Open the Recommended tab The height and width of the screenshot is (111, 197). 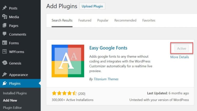[125, 20]
